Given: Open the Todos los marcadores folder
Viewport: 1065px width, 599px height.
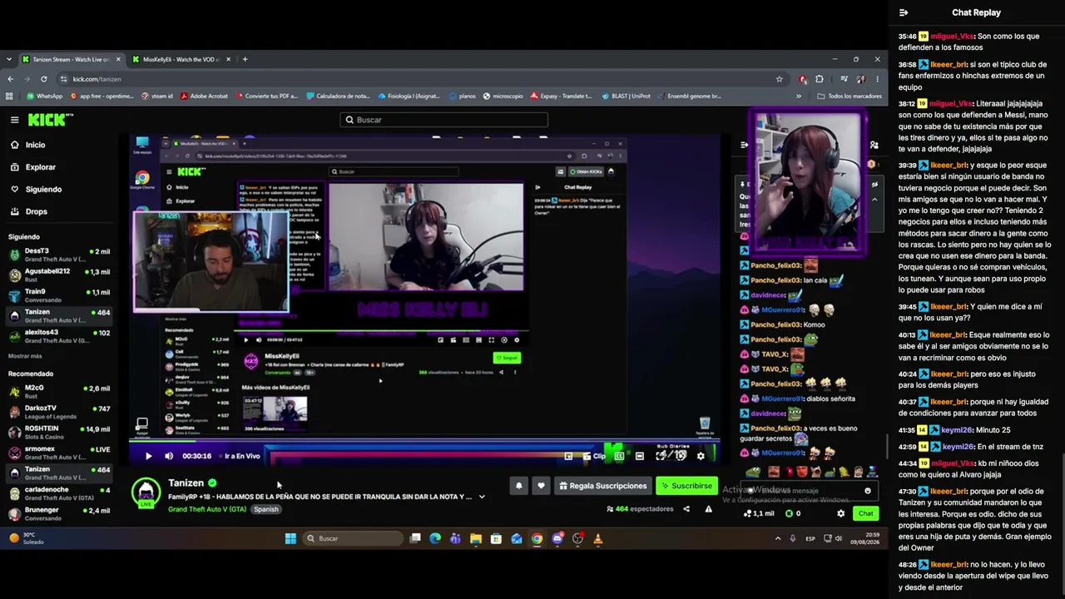Looking at the screenshot, I should [850, 96].
